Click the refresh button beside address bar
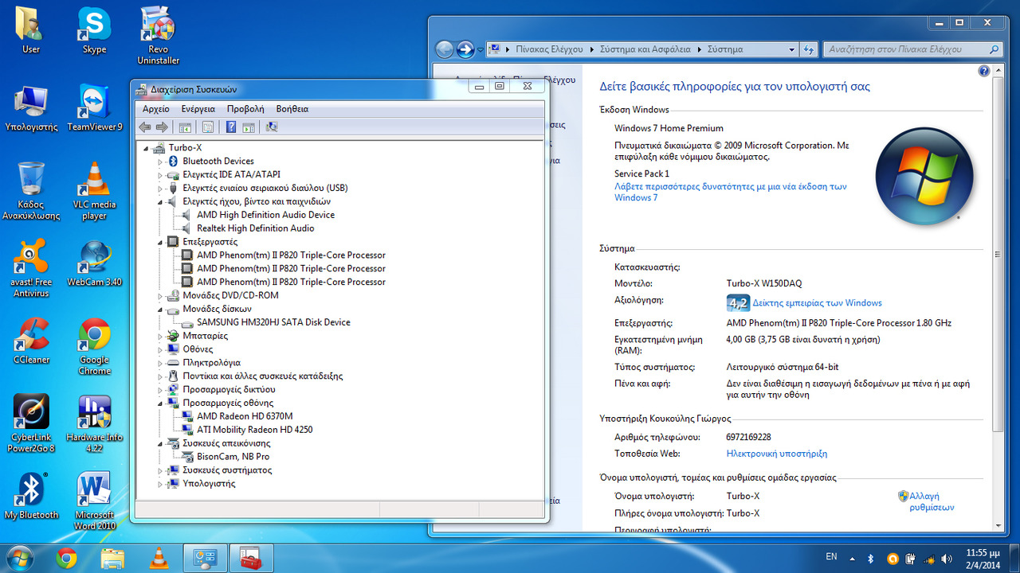This screenshot has height=573, width=1020. click(x=810, y=49)
